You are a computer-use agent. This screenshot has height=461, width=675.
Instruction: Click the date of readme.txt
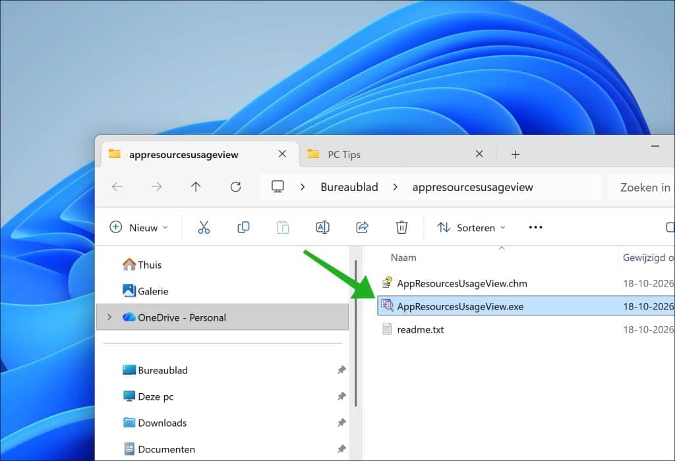(x=649, y=329)
